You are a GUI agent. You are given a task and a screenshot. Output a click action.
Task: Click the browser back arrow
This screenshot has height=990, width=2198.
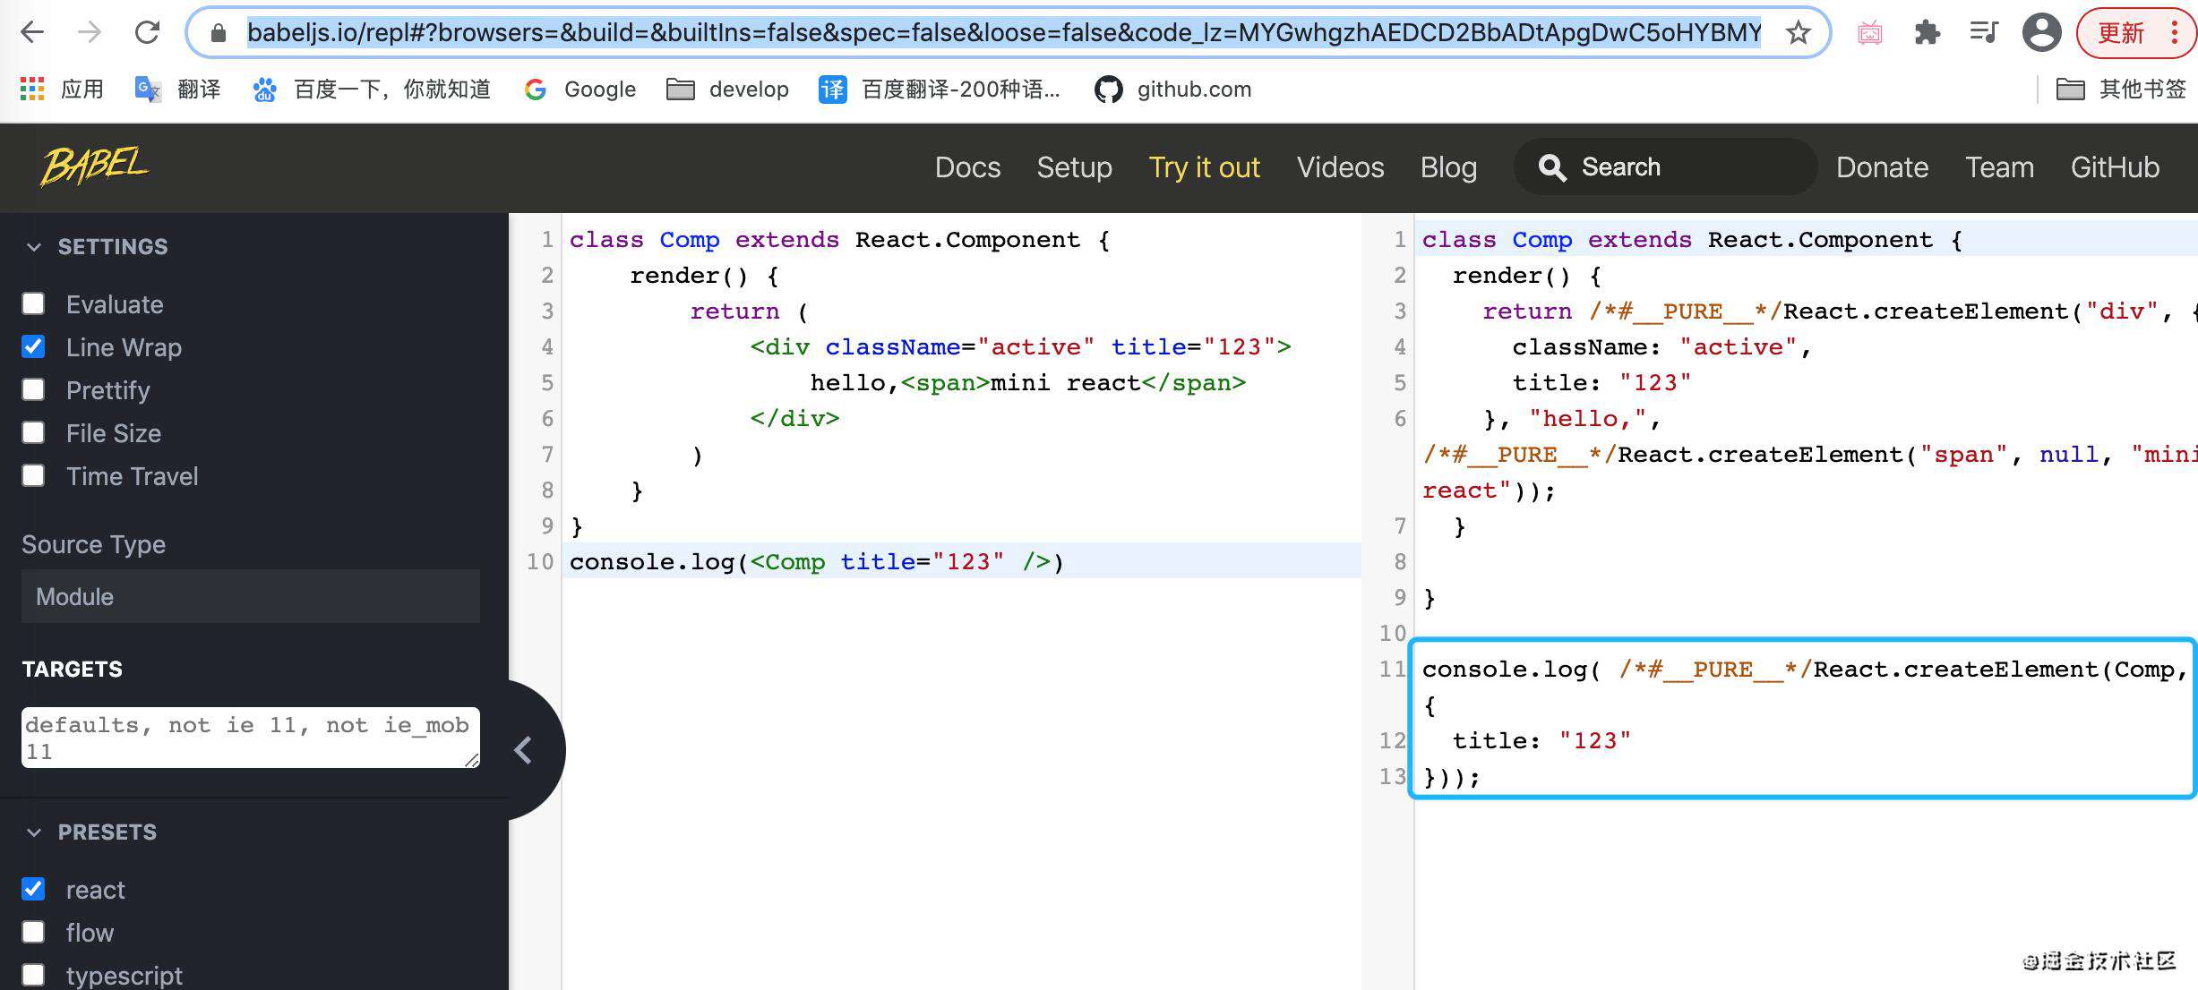point(32,33)
